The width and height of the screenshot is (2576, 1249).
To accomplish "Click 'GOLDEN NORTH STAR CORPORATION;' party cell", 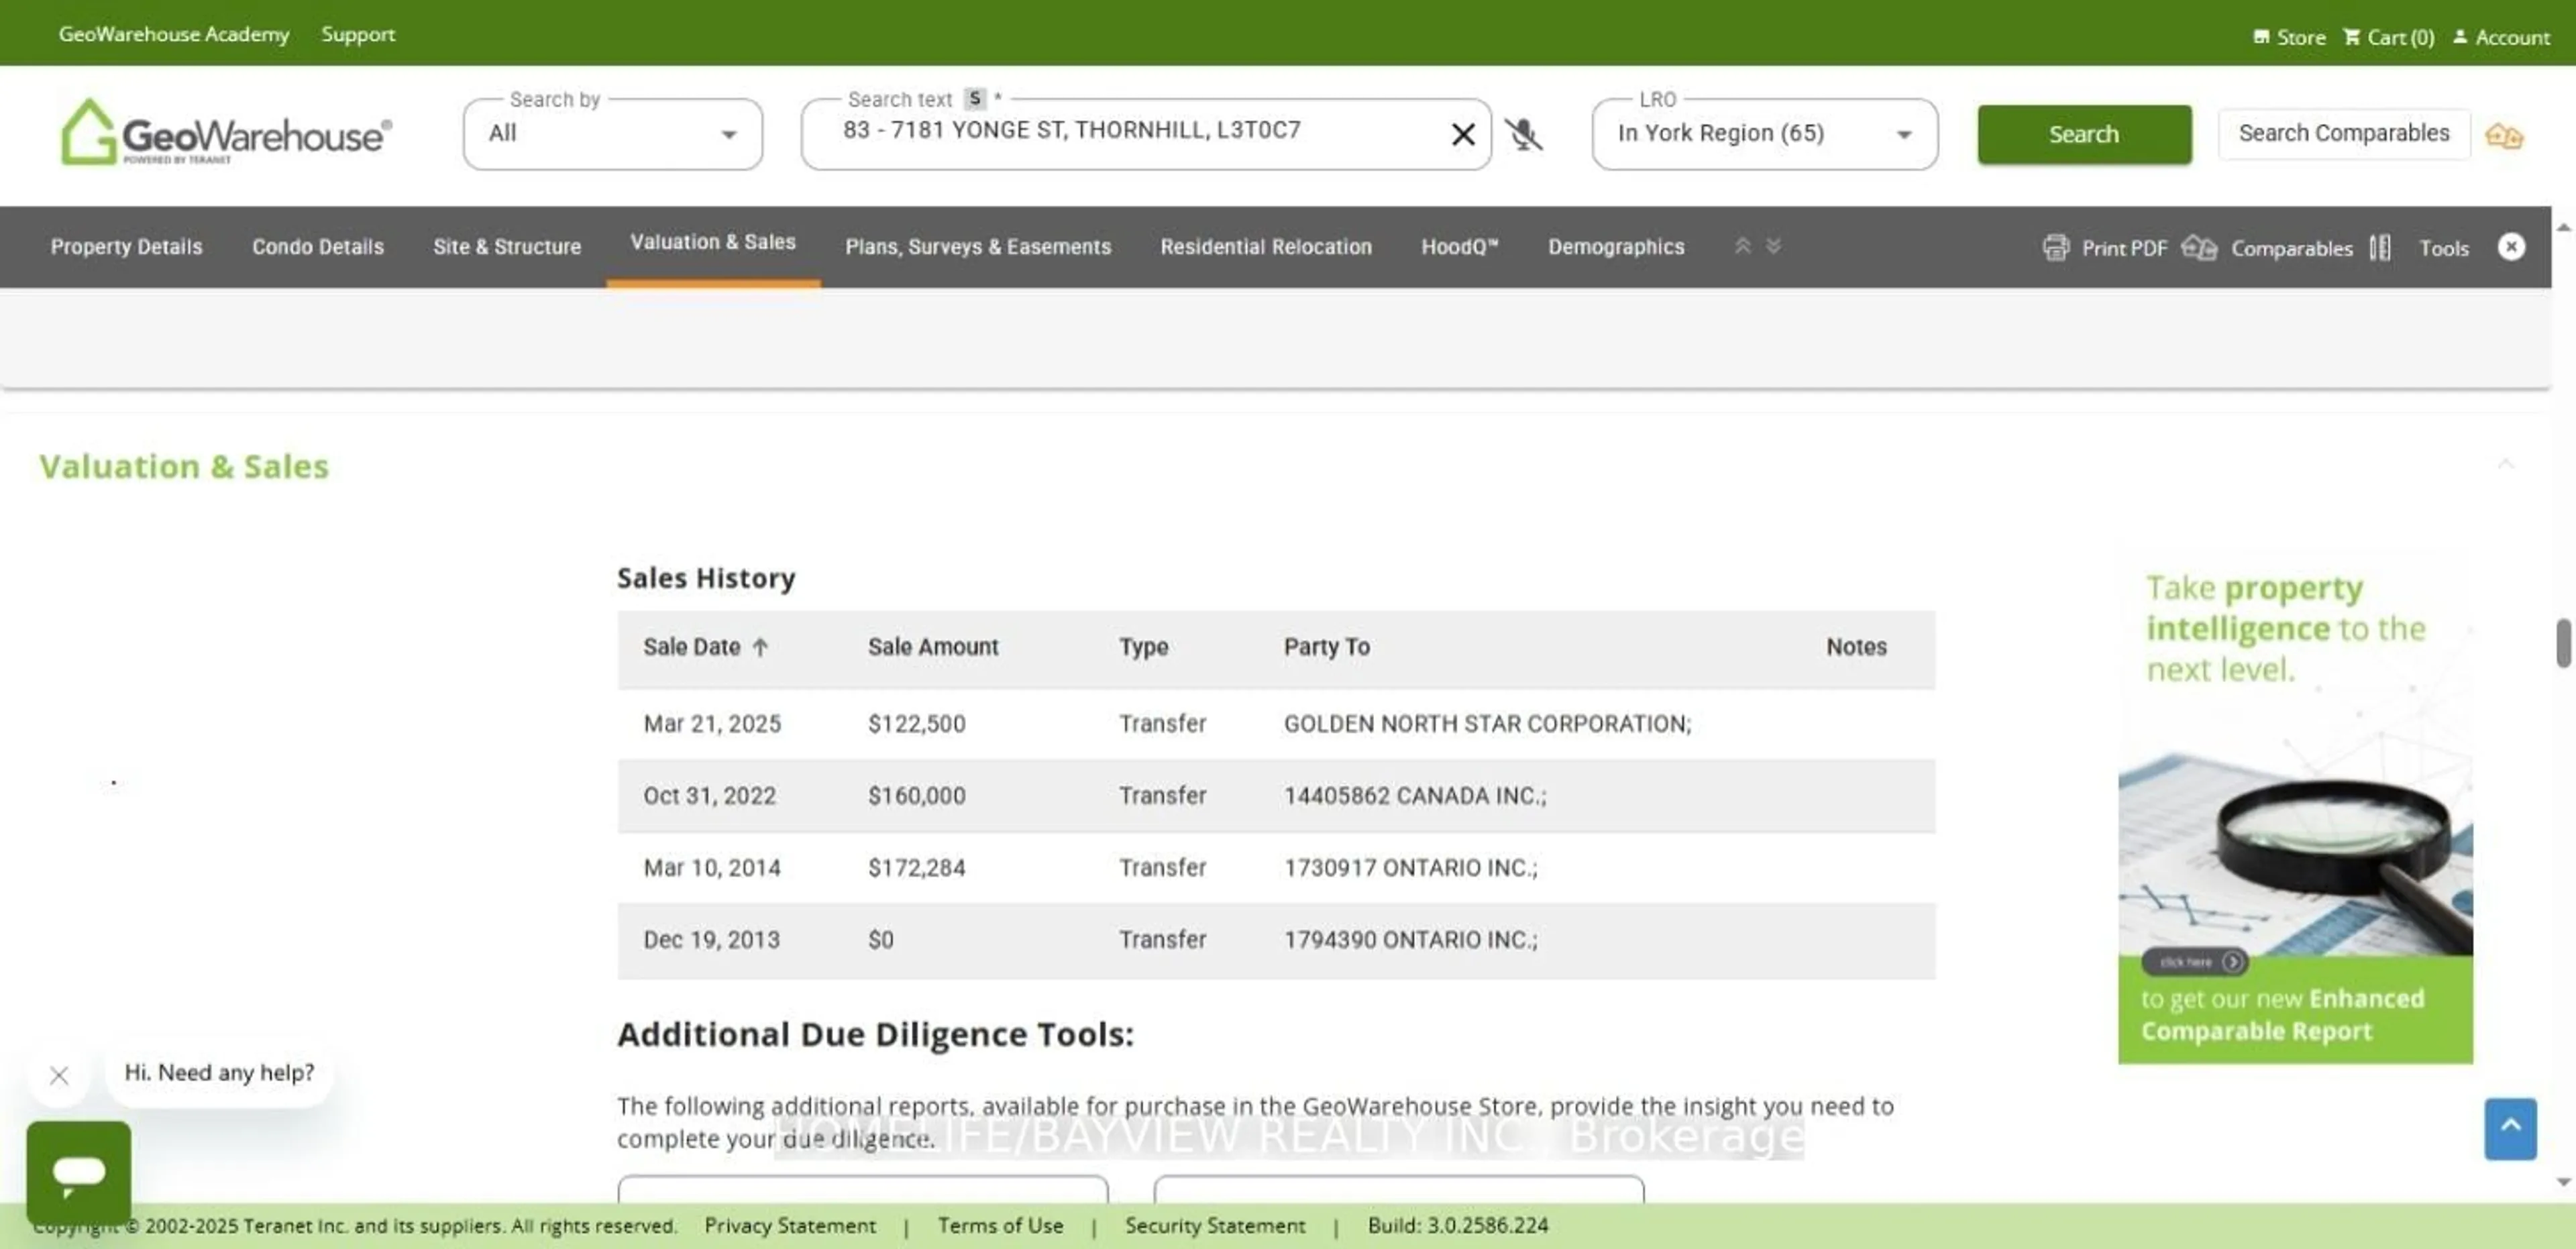I will point(1488,724).
